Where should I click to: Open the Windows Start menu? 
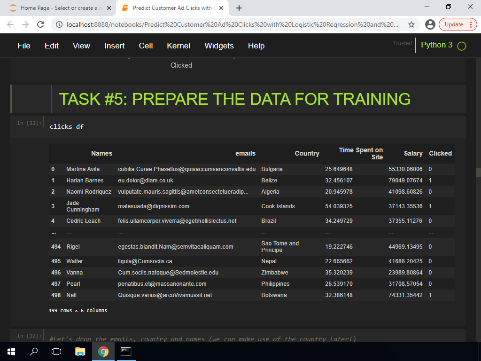pyautogui.click(x=11, y=352)
